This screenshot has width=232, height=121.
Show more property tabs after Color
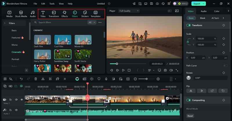pos(228,11)
